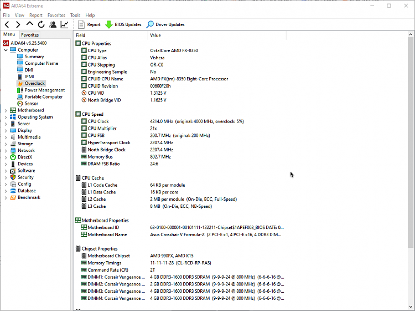Viewport: 415px width, 311px height.
Task: Open the Tools menu
Action: point(75,15)
